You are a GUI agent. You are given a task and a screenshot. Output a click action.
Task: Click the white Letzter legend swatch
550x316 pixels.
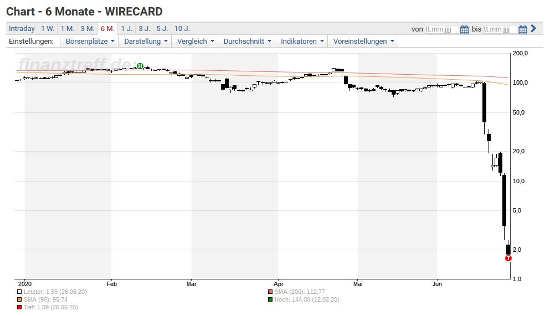pos(19,292)
